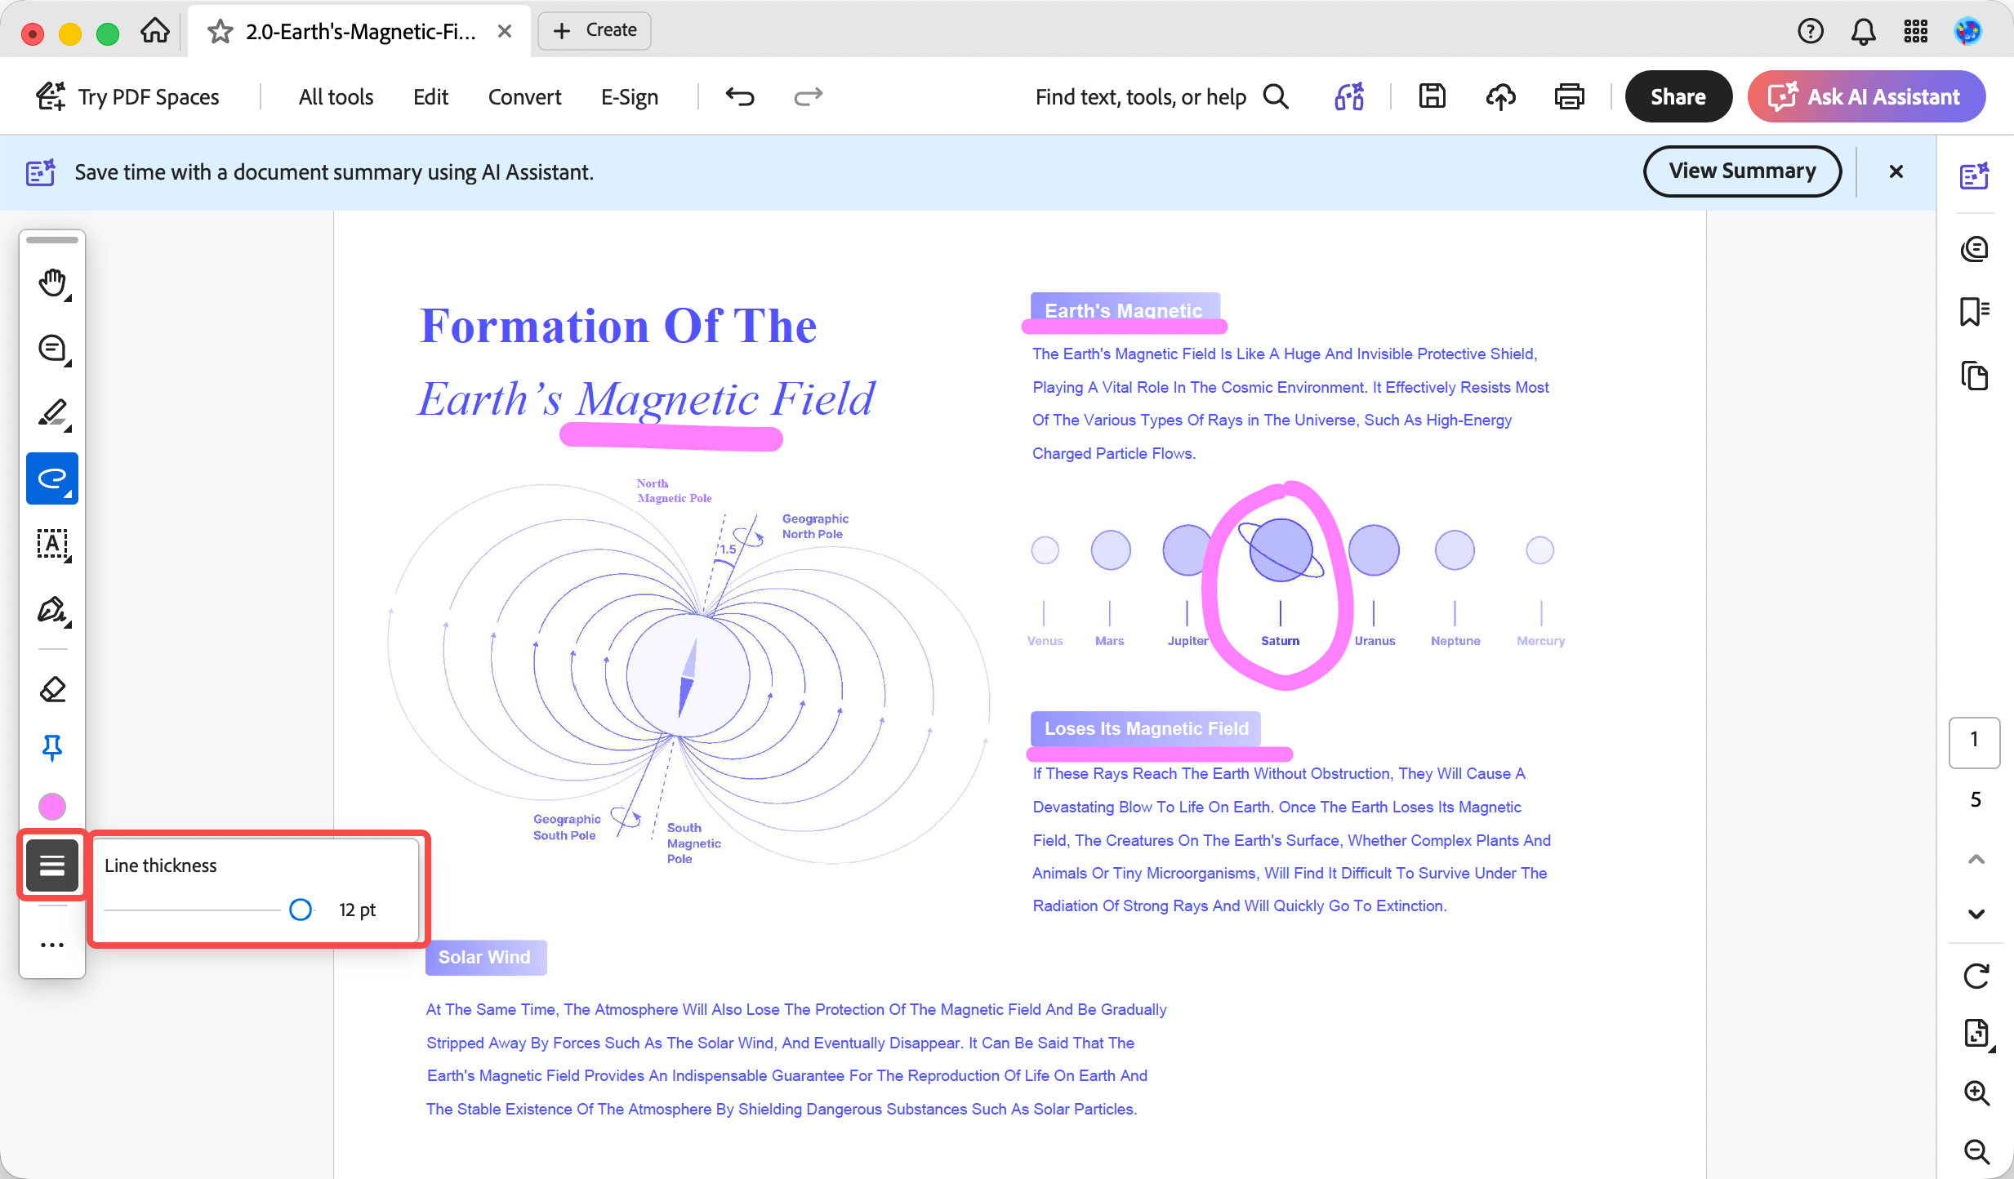Click the pin toolbar icon
The width and height of the screenshot is (2014, 1179).
coord(52,747)
